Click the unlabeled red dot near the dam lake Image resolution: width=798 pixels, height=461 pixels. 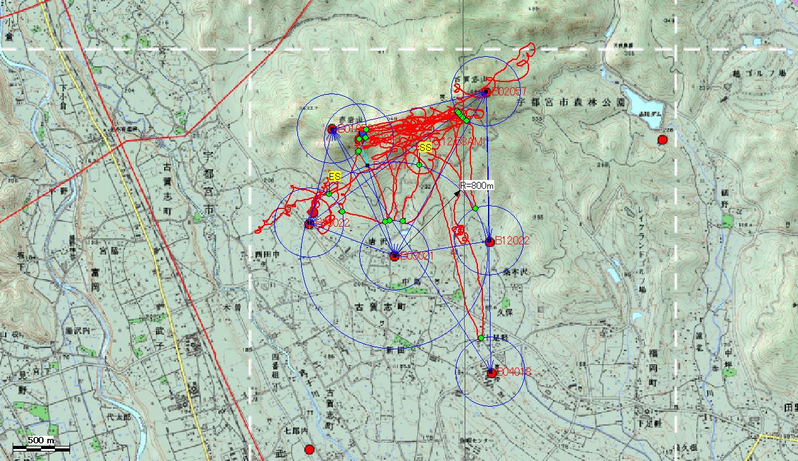662,140
